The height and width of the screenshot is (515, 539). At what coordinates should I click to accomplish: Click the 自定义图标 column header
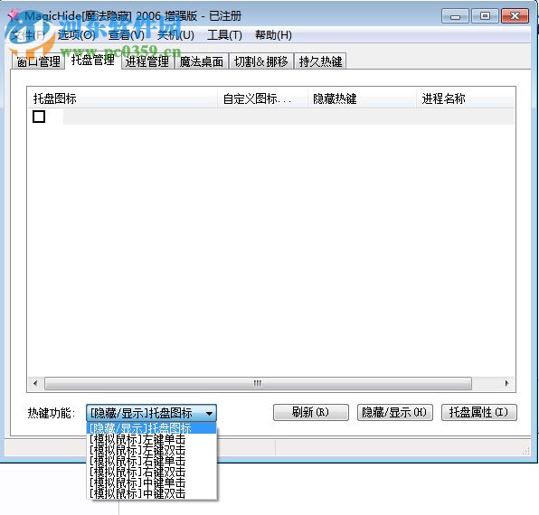click(x=262, y=98)
